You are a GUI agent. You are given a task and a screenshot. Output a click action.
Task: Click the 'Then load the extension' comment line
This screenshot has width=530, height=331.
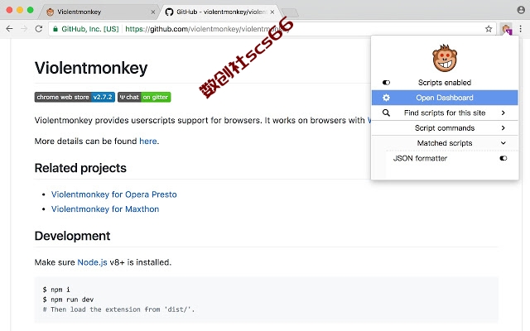pos(118,309)
